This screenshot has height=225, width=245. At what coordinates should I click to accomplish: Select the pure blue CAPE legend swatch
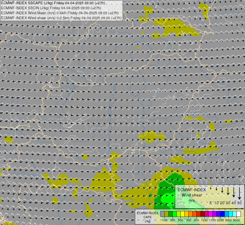(x=223, y=214)
